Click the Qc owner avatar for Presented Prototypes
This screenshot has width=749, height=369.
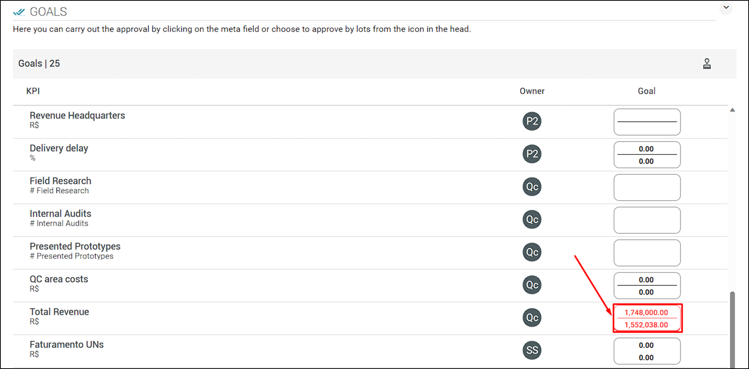(532, 252)
